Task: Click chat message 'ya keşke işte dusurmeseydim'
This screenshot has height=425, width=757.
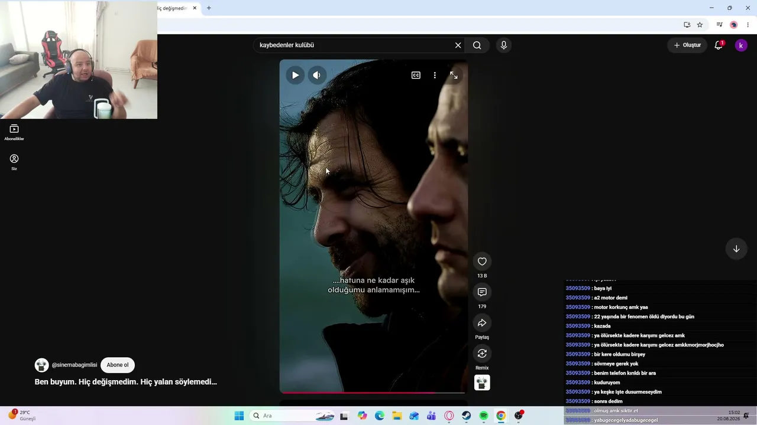Action: pos(627,393)
